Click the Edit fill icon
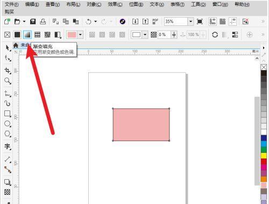 pyautogui.click(x=235, y=34)
